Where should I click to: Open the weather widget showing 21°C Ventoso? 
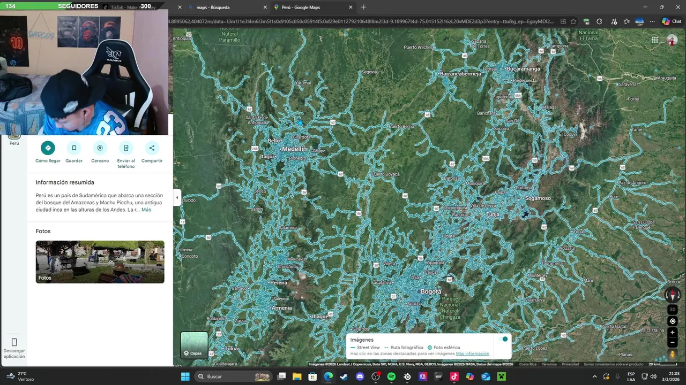coord(20,376)
